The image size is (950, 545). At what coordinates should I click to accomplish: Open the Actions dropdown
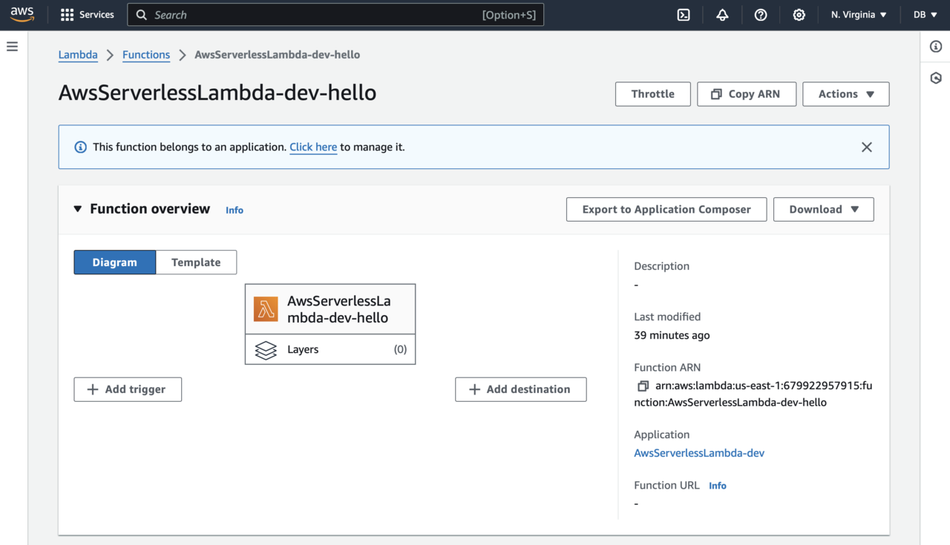click(x=845, y=94)
